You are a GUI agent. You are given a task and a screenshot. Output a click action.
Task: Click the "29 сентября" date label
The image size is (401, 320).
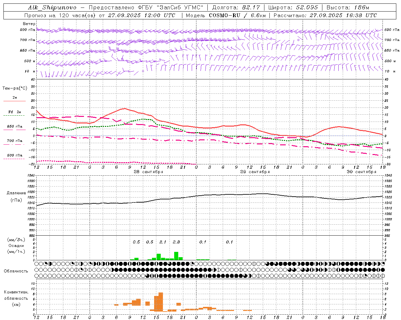tap(255, 172)
